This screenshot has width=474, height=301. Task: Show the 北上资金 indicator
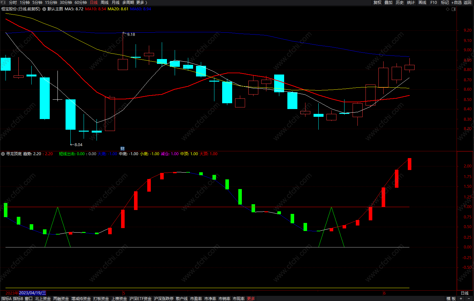click(43, 299)
